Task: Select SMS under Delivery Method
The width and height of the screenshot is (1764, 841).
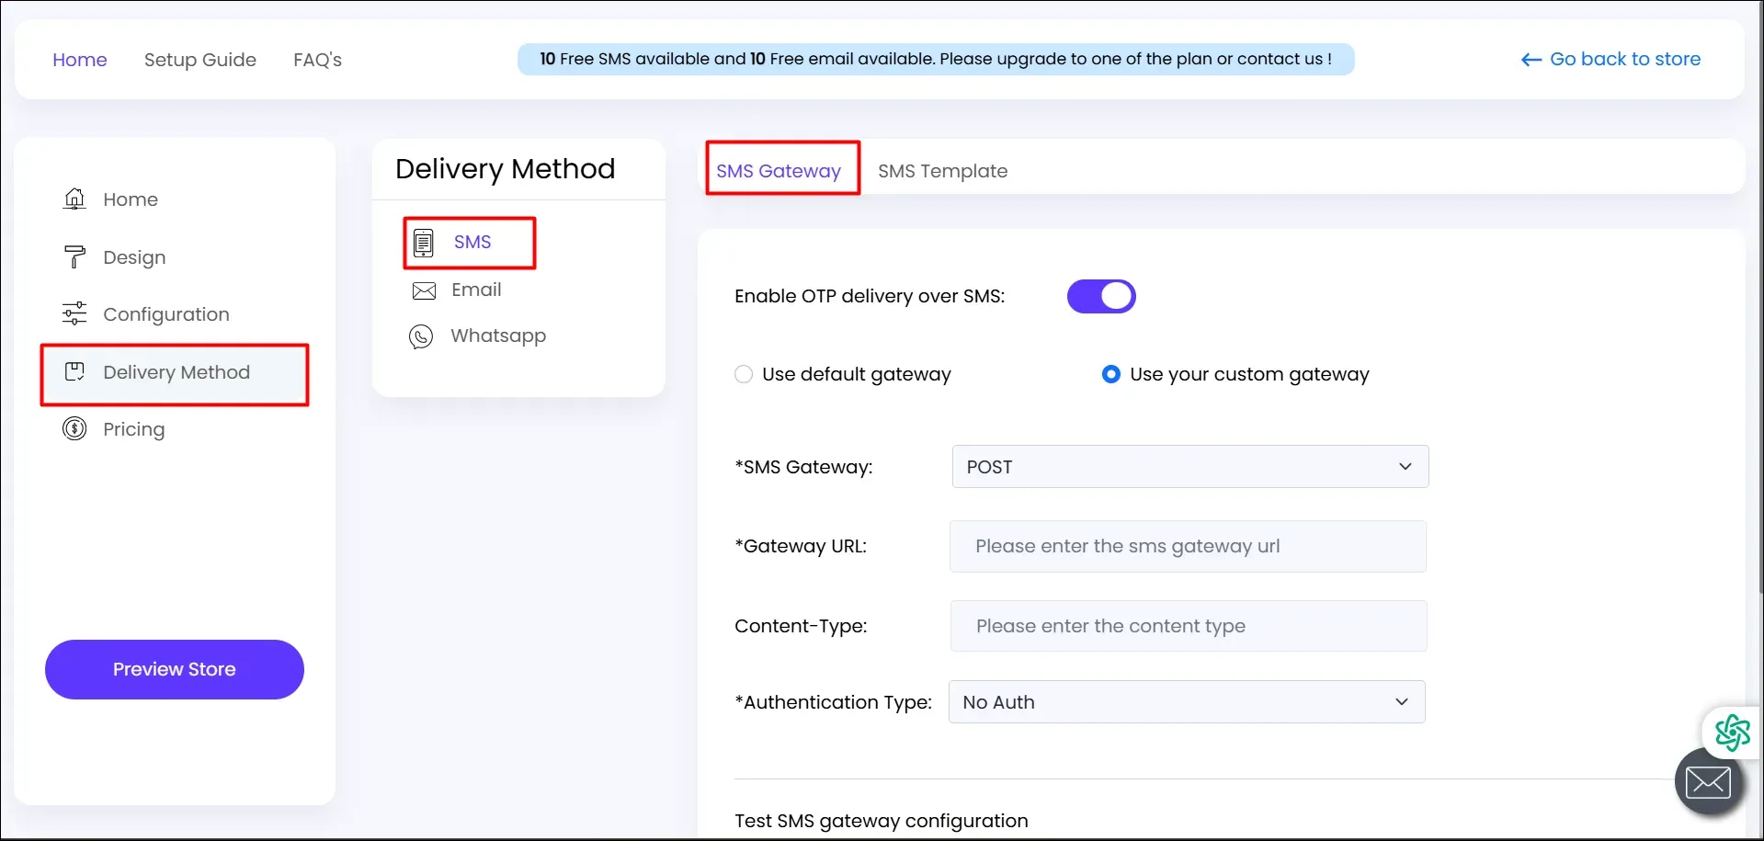Action: [472, 242]
